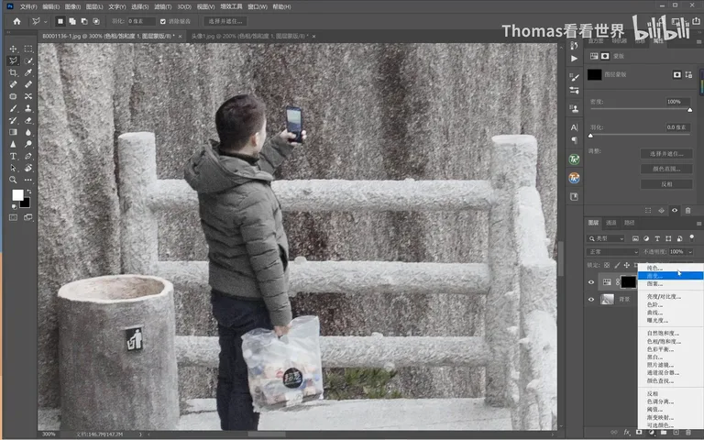704x440 pixels.
Task: Hide the 背景 layer
Action: point(591,299)
